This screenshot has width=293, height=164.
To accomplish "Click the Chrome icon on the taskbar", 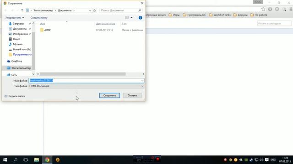I will 47,160.
